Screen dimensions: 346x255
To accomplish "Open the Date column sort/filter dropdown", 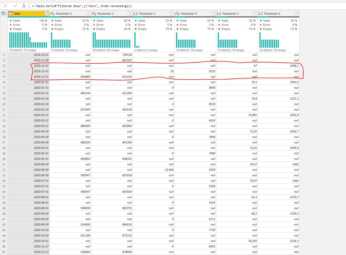I will click(x=47, y=14).
